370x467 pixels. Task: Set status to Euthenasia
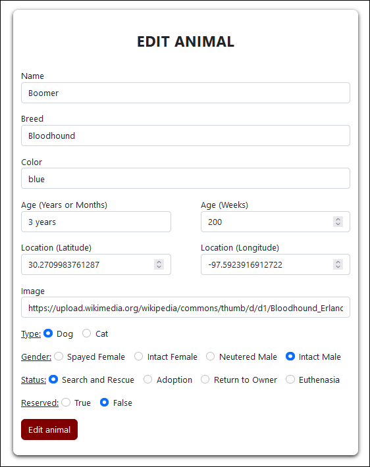290,380
